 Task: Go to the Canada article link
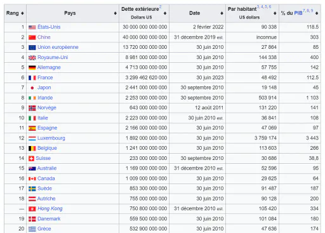coord(46,178)
